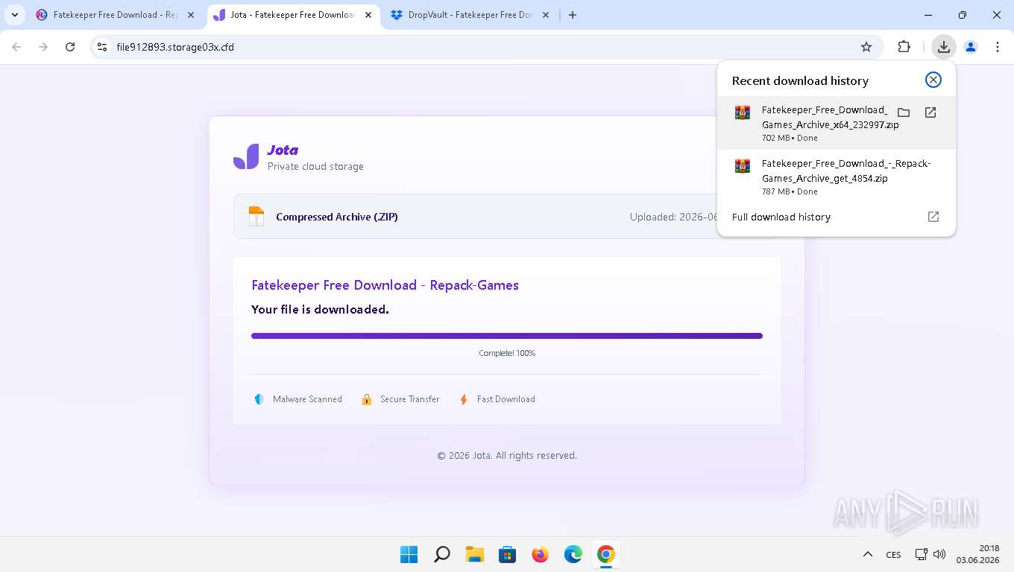
Task: Click the WinRAR icon for get_4854.zip
Action: tap(743, 166)
